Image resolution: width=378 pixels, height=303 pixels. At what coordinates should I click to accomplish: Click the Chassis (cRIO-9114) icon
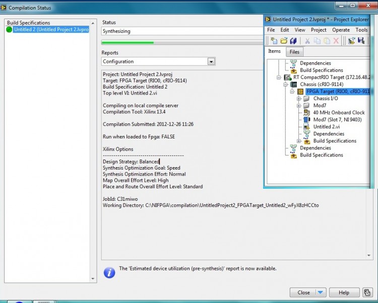click(x=294, y=84)
